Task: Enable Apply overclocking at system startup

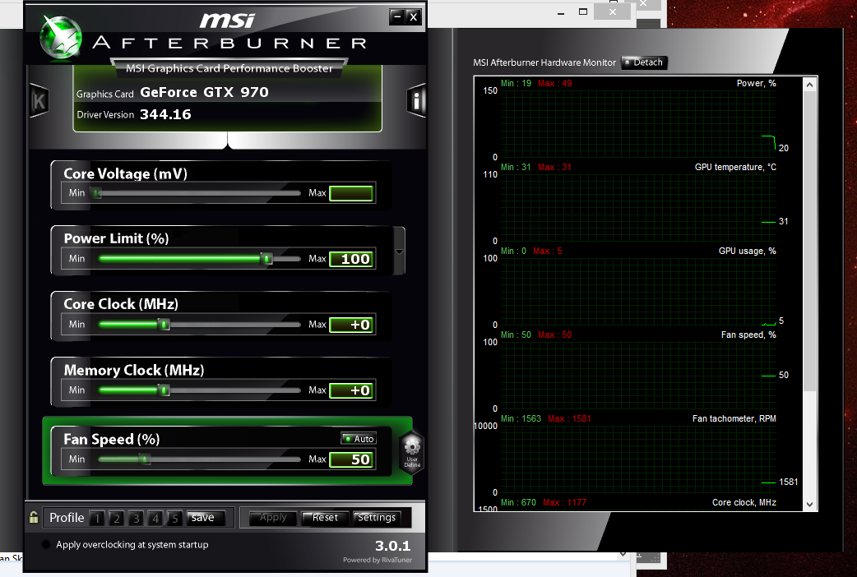Action: [x=46, y=544]
